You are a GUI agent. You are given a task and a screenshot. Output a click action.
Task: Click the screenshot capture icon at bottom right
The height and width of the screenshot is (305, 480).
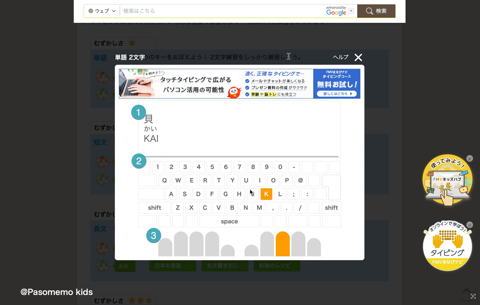tap(473, 296)
